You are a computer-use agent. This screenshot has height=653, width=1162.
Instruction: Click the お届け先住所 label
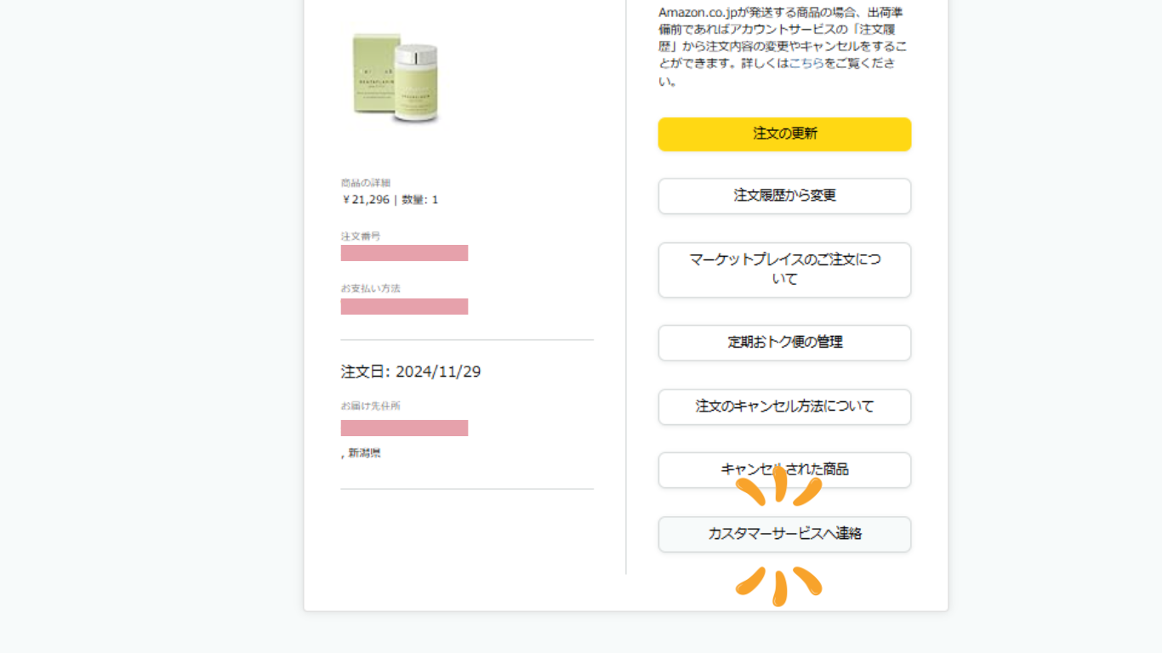(370, 406)
